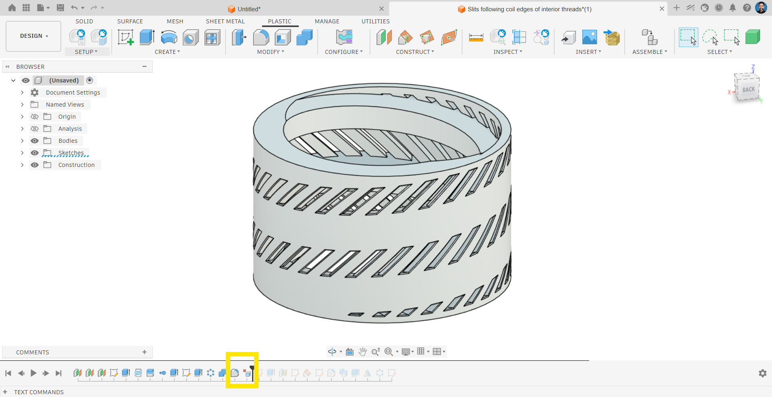Viewport: 772px width, 397px height.
Task: Open timeline settings gear
Action: [763, 373]
